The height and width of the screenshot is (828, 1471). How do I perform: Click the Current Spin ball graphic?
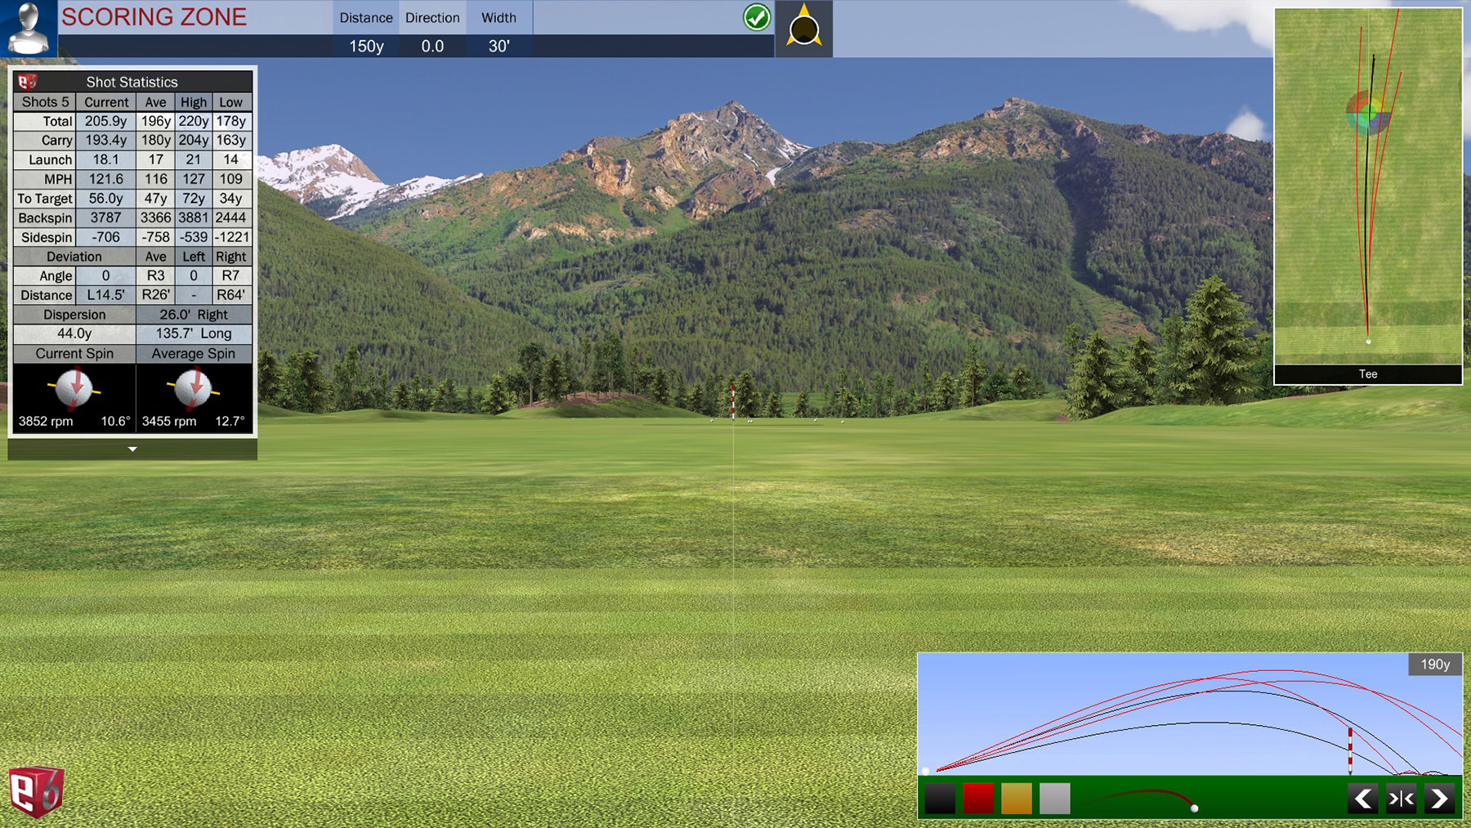(74, 388)
